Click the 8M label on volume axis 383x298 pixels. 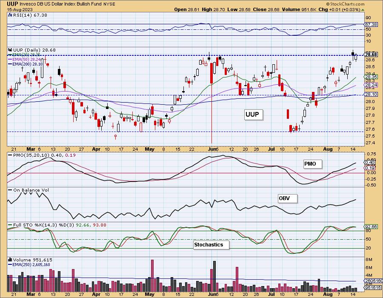pyautogui.click(x=369, y=259)
